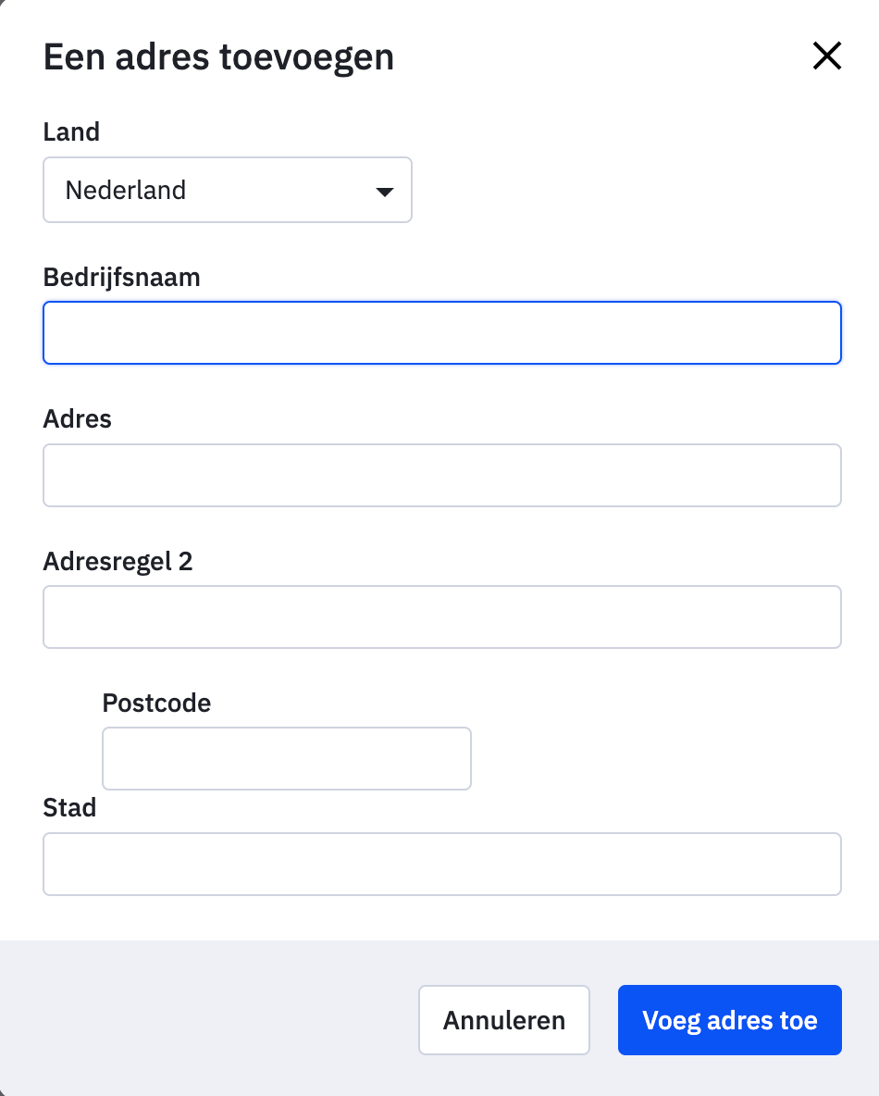
Task: Click the Land field label
Action: (x=71, y=132)
